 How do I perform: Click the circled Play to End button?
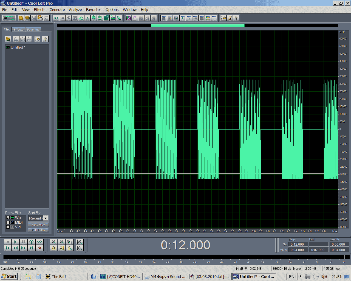click(32, 242)
